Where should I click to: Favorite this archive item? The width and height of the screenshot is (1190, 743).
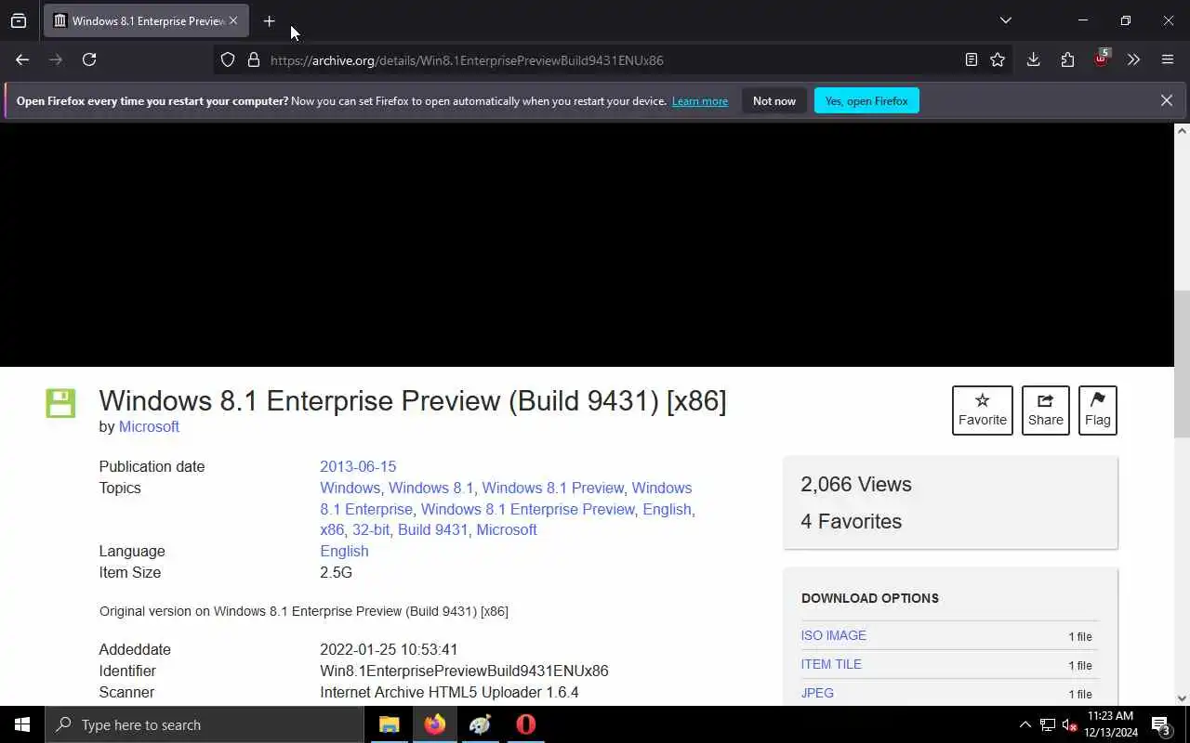tap(983, 410)
